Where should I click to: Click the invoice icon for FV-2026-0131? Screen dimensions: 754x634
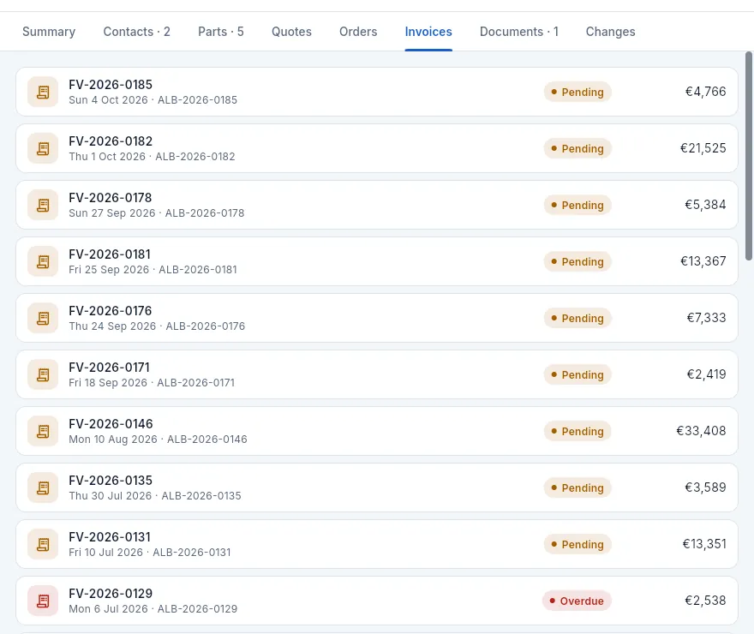click(43, 544)
